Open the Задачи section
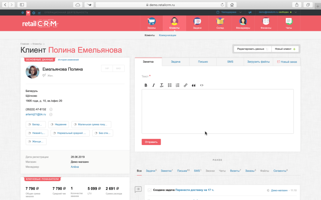This screenshot has height=200, width=321. pos(197,23)
